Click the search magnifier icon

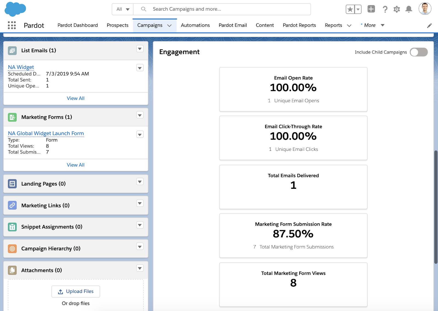tap(143, 9)
